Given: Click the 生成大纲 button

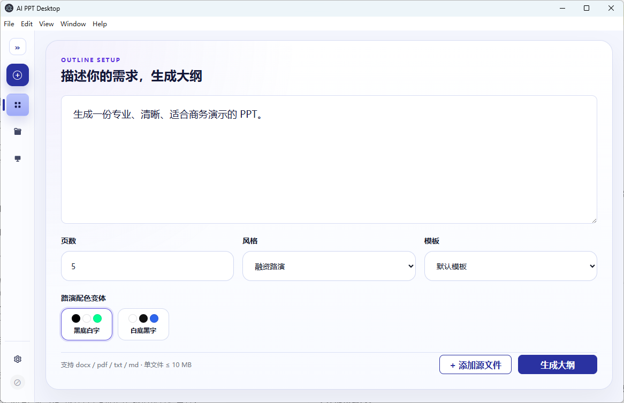Looking at the screenshot, I should coord(558,364).
